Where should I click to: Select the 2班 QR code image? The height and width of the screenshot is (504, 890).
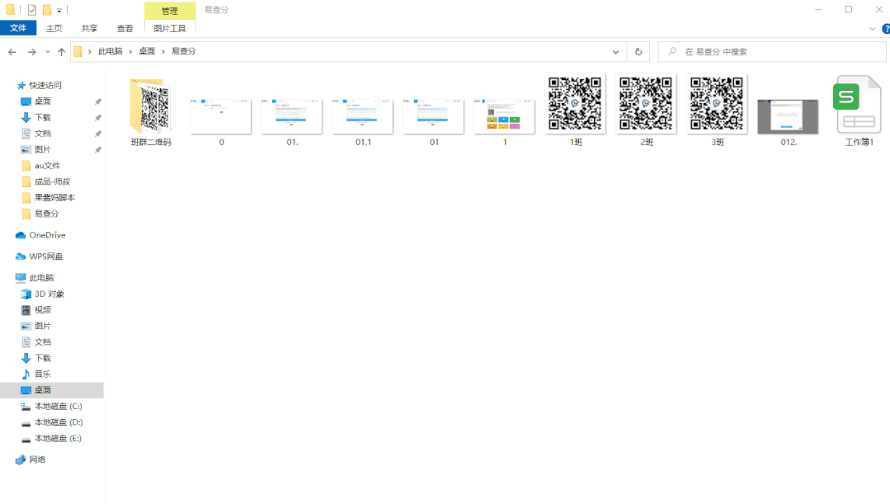(x=647, y=110)
